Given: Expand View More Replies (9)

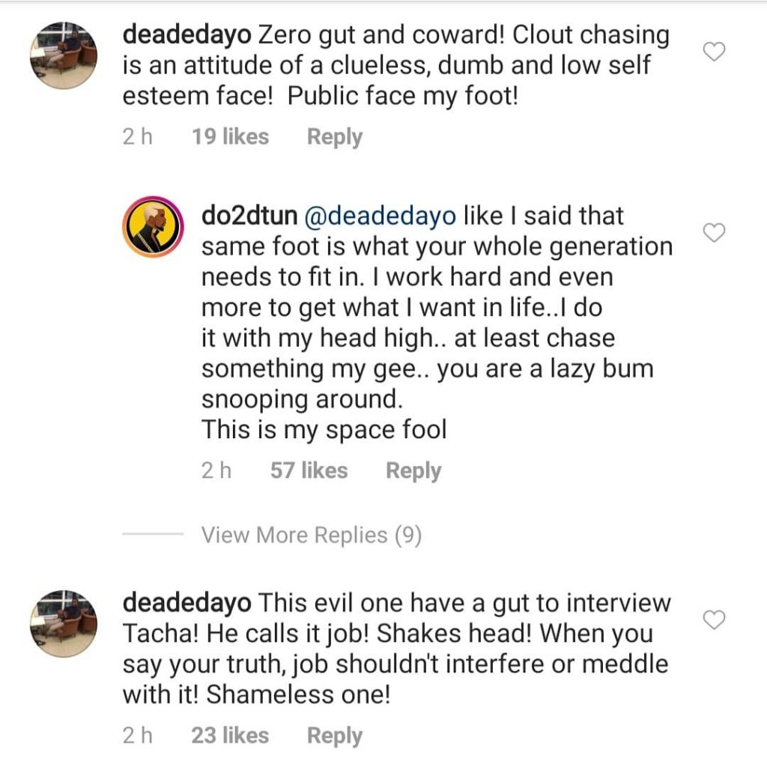Looking at the screenshot, I should pyautogui.click(x=311, y=535).
